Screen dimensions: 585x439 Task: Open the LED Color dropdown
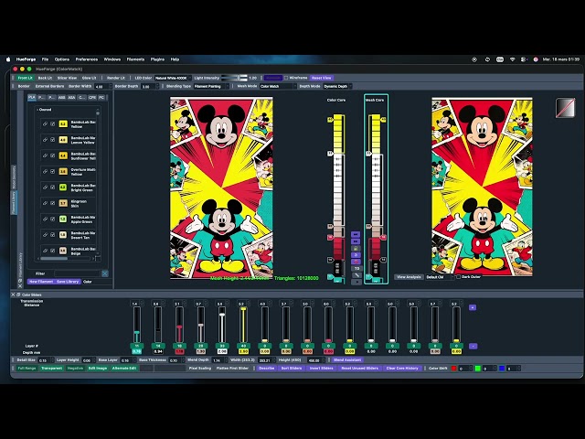click(x=173, y=78)
